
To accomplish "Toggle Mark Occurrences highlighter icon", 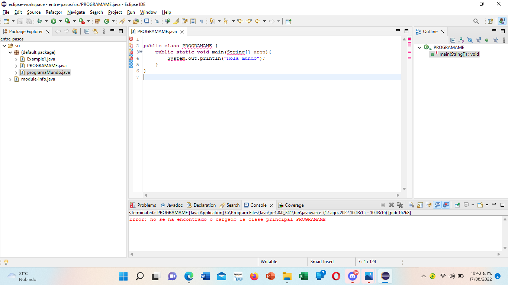I will coord(176,21).
